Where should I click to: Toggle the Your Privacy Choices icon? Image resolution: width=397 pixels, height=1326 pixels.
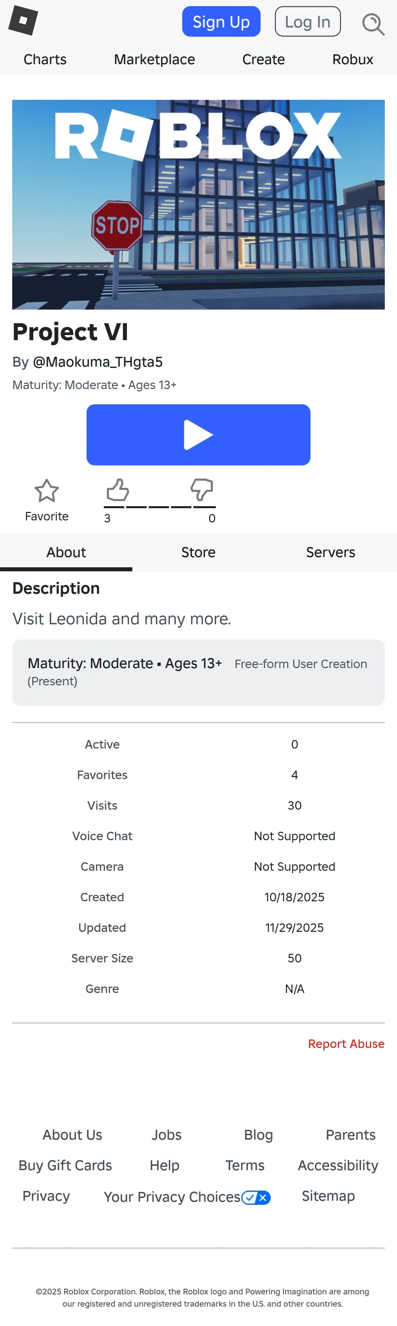[x=256, y=1198]
